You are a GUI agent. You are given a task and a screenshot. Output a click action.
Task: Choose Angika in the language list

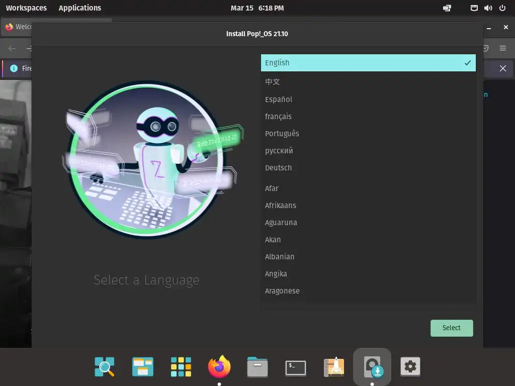pos(368,274)
